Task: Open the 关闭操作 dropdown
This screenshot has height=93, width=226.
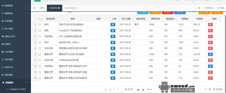Action: (209, 8)
